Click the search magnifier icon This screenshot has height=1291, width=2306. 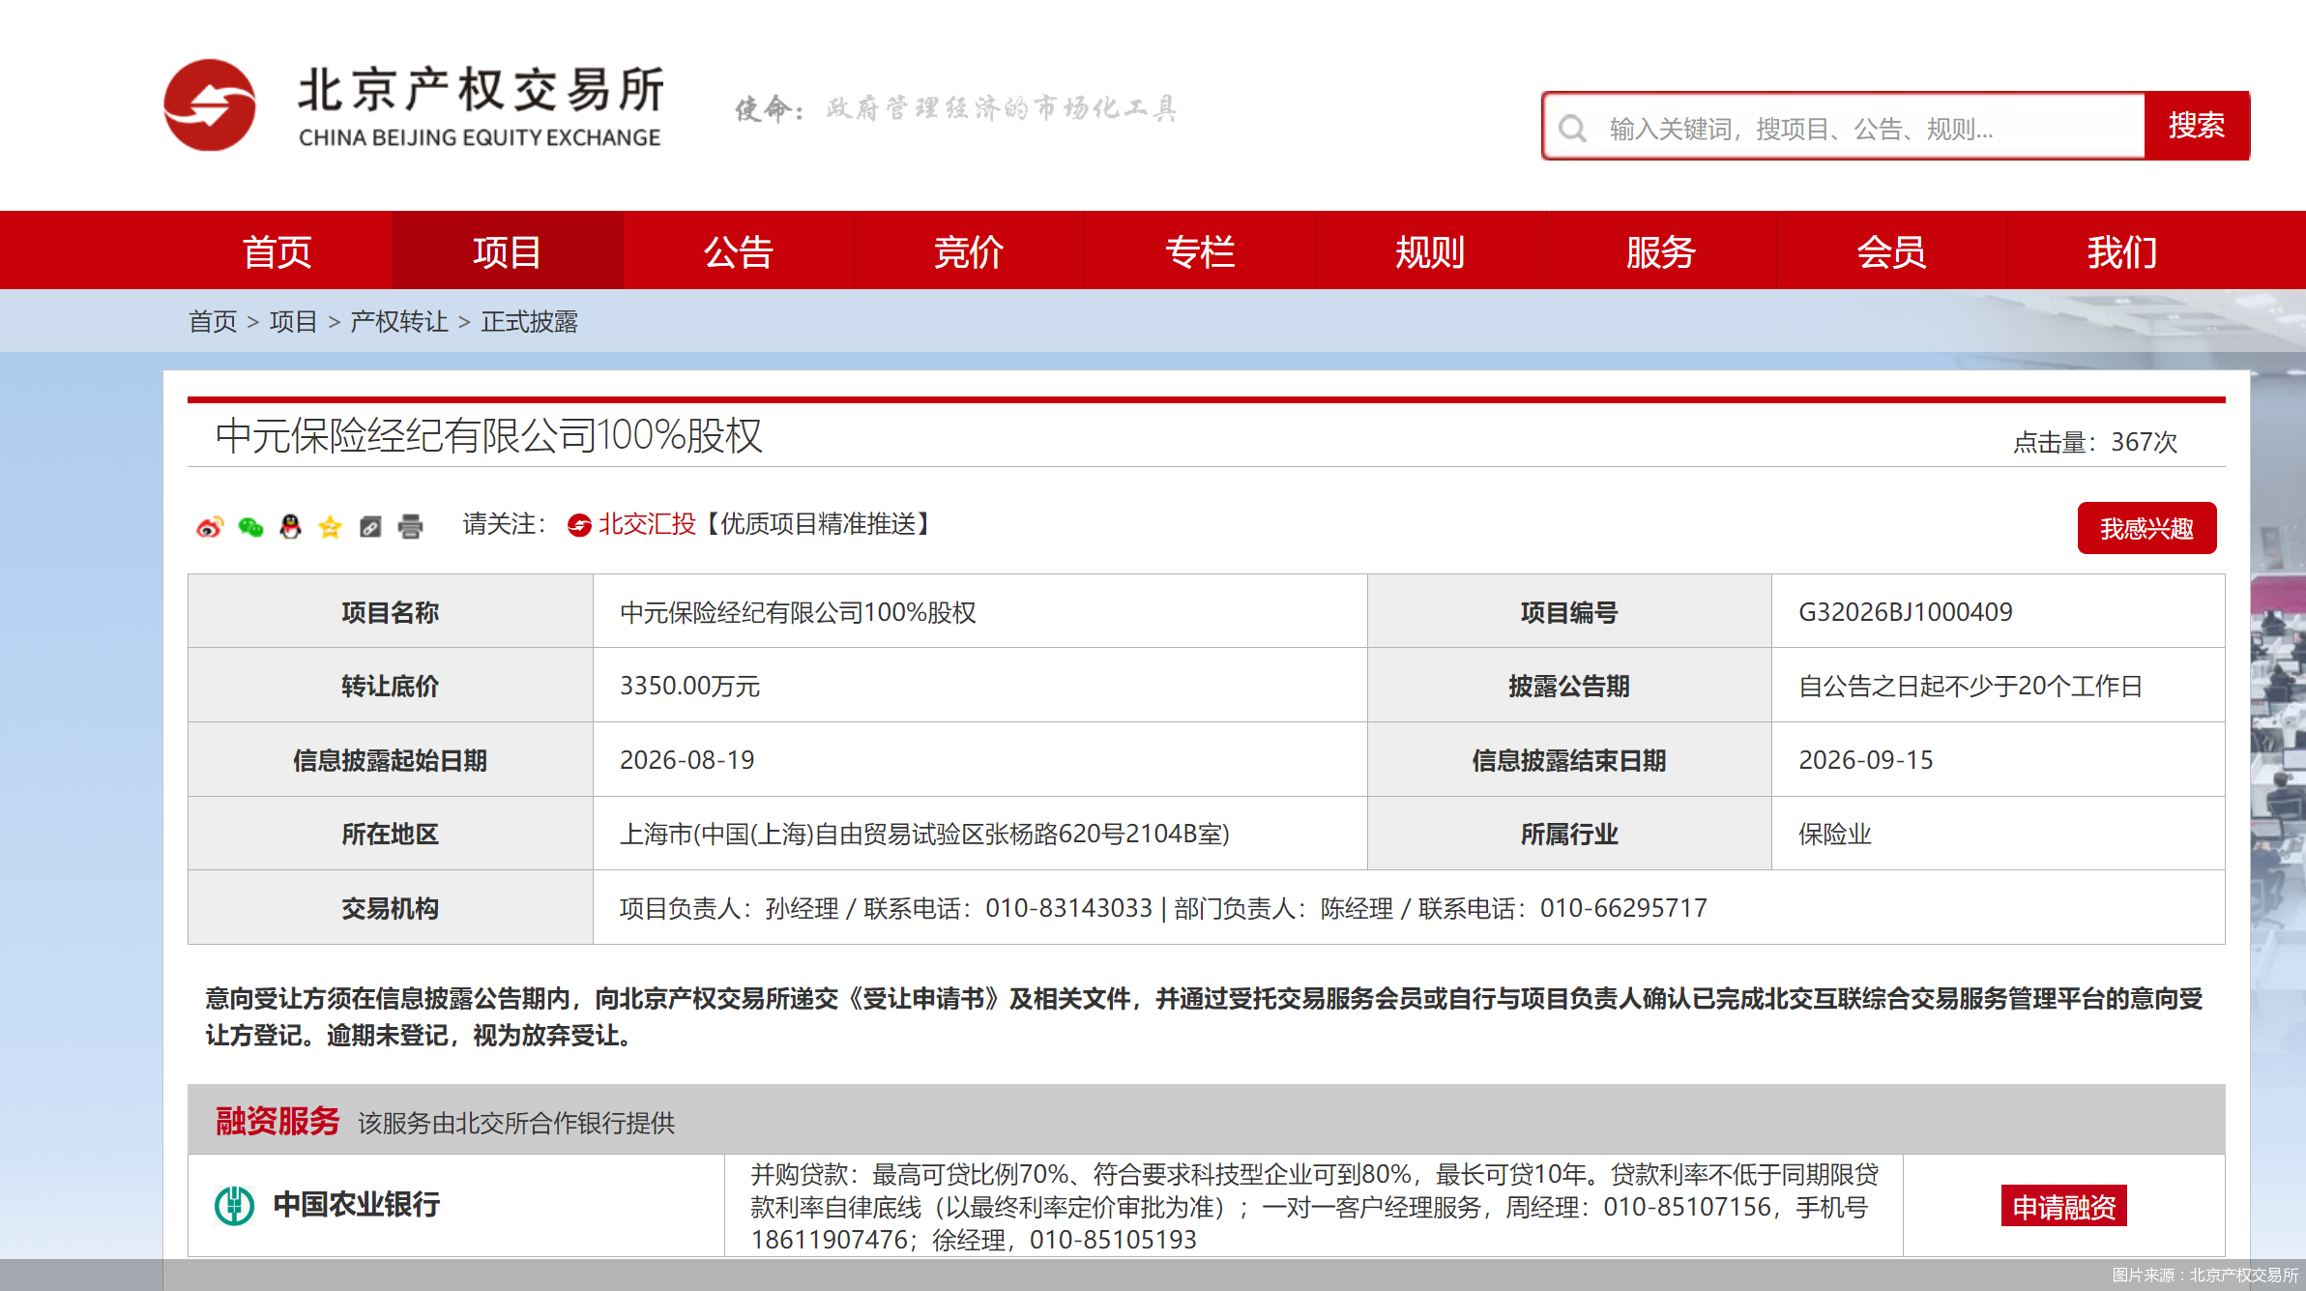coord(1573,128)
